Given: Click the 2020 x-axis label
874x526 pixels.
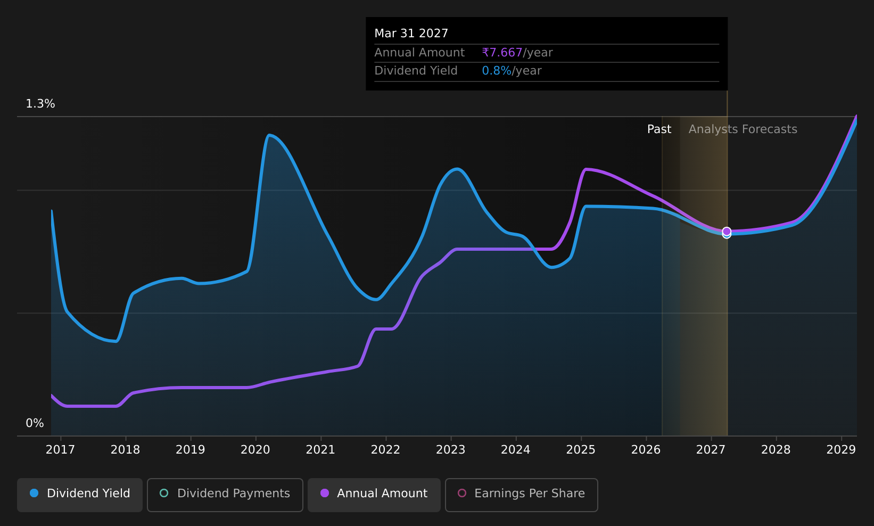Looking at the screenshot, I should 255,450.
